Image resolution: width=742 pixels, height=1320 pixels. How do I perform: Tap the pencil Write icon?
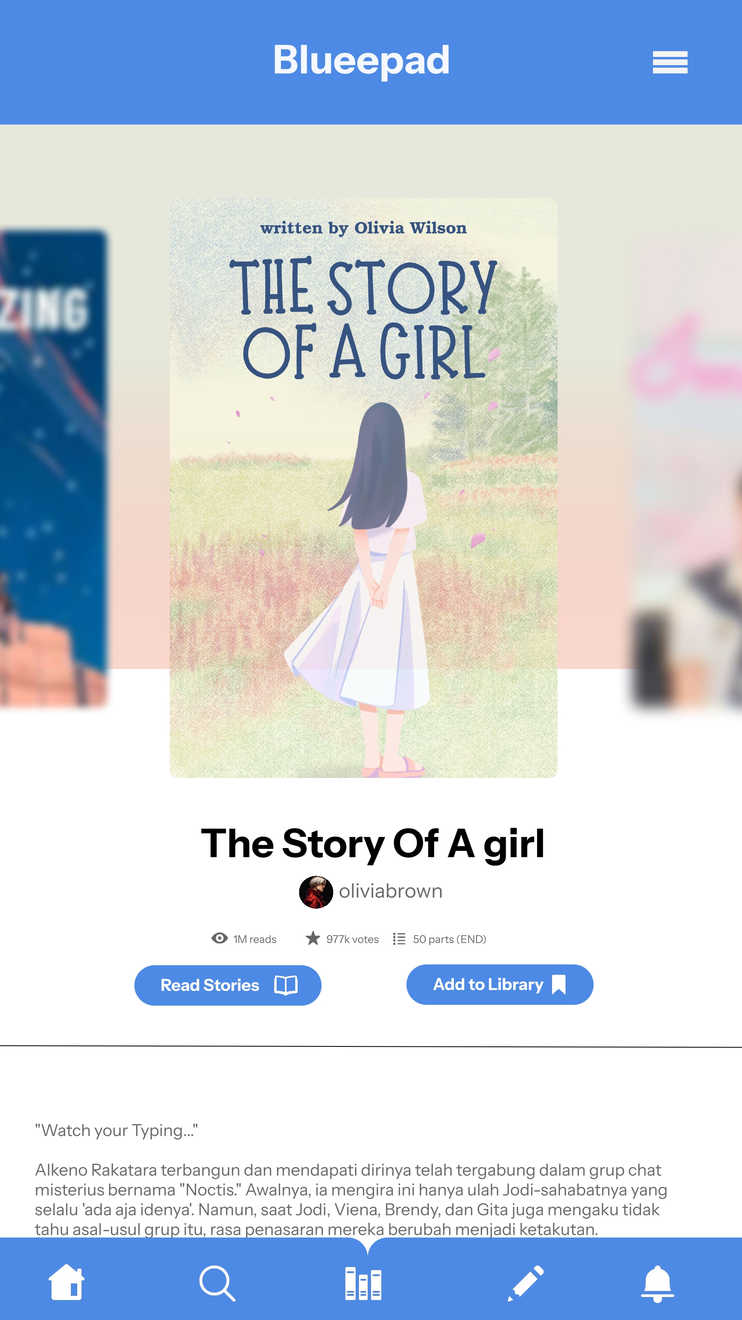(526, 1283)
